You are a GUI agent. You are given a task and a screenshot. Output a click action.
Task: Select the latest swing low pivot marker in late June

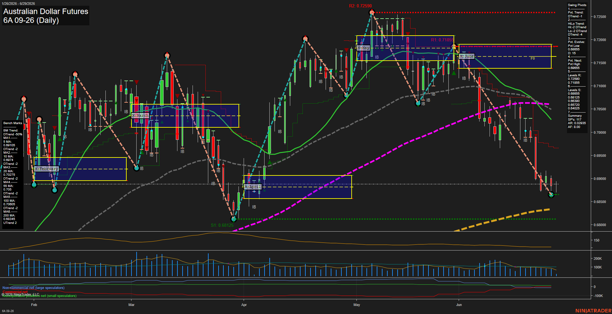tap(551, 195)
